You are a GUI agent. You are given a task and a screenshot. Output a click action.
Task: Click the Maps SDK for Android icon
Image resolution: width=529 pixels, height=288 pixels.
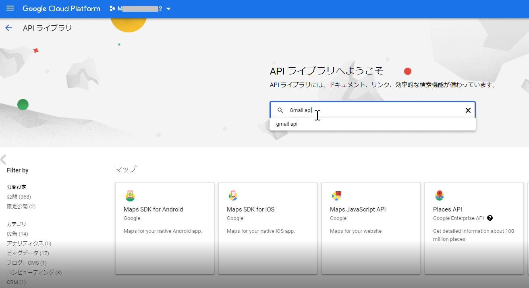pyautogui.click(x=130, y=196)
